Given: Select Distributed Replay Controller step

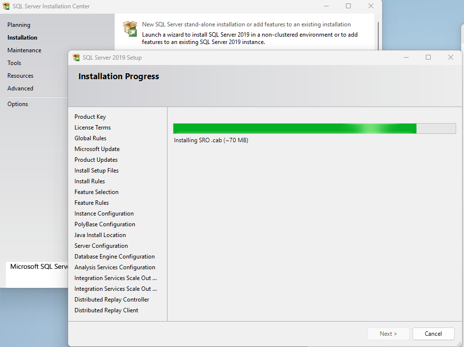Looking at the screenshot, I should (x=112, y=300).
